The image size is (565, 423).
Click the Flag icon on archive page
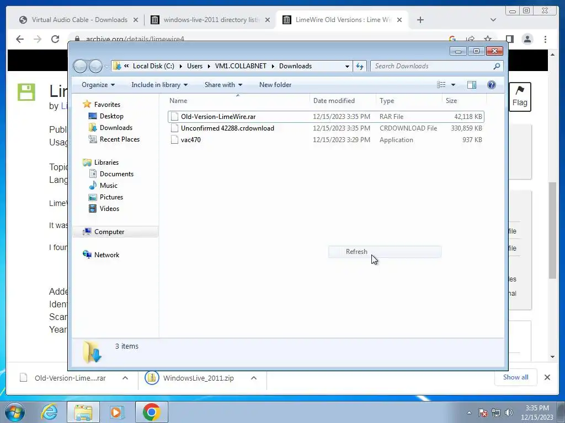pos(520,90)
